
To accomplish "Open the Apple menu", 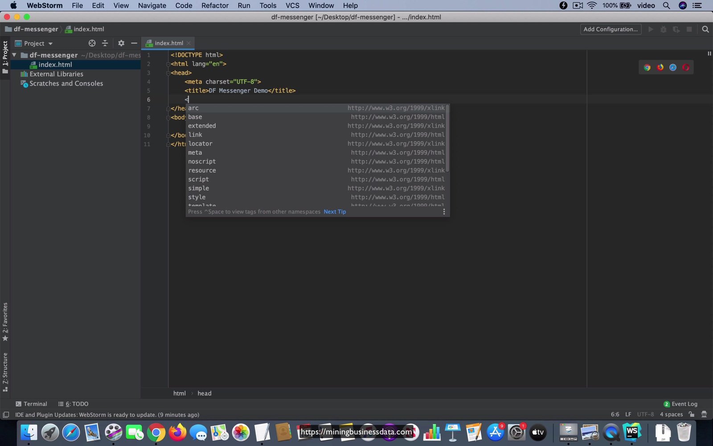I will (x=13, y=5).
